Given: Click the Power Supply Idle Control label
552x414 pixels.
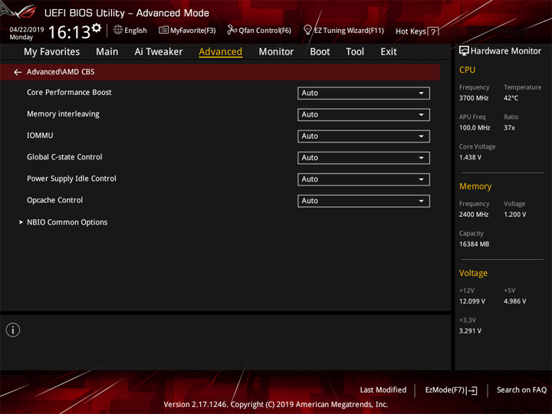Looking at the screenshot, I should [x=71, y=179].
